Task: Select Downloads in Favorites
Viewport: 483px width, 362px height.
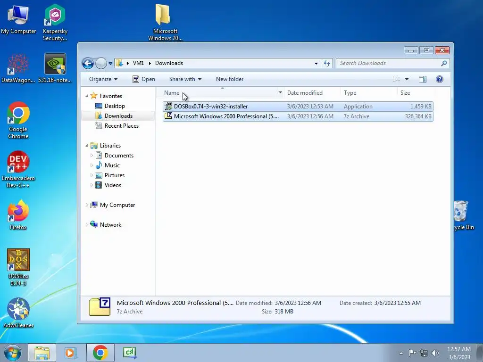Action: point(118,116)
